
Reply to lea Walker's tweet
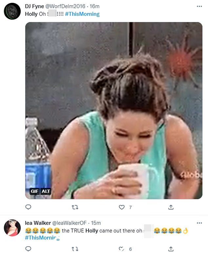coord(28,249)
